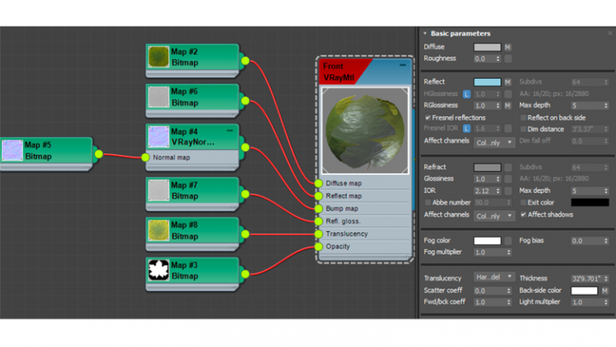
Task: Click the Refl. gloss. input socket
Action: tap(318, 221)
